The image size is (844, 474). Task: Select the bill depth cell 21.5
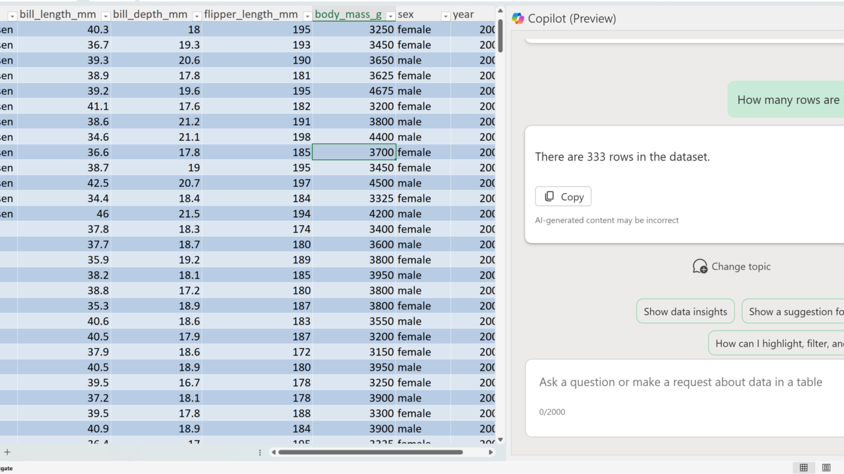pyautogui.click(x=157, y=214)
